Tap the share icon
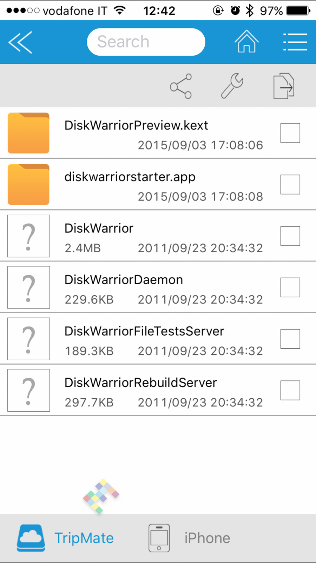The height and width of the screenshot is (563, 316). point(181,86)
